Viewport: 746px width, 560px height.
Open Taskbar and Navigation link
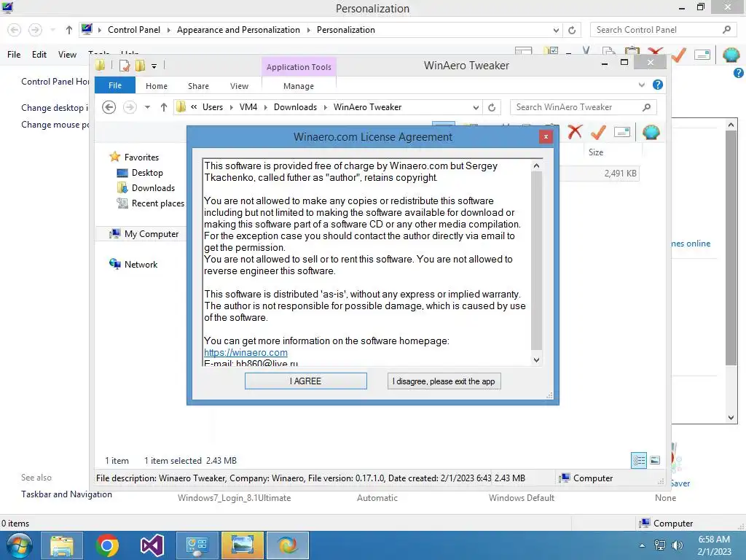(x=66, y=494)
